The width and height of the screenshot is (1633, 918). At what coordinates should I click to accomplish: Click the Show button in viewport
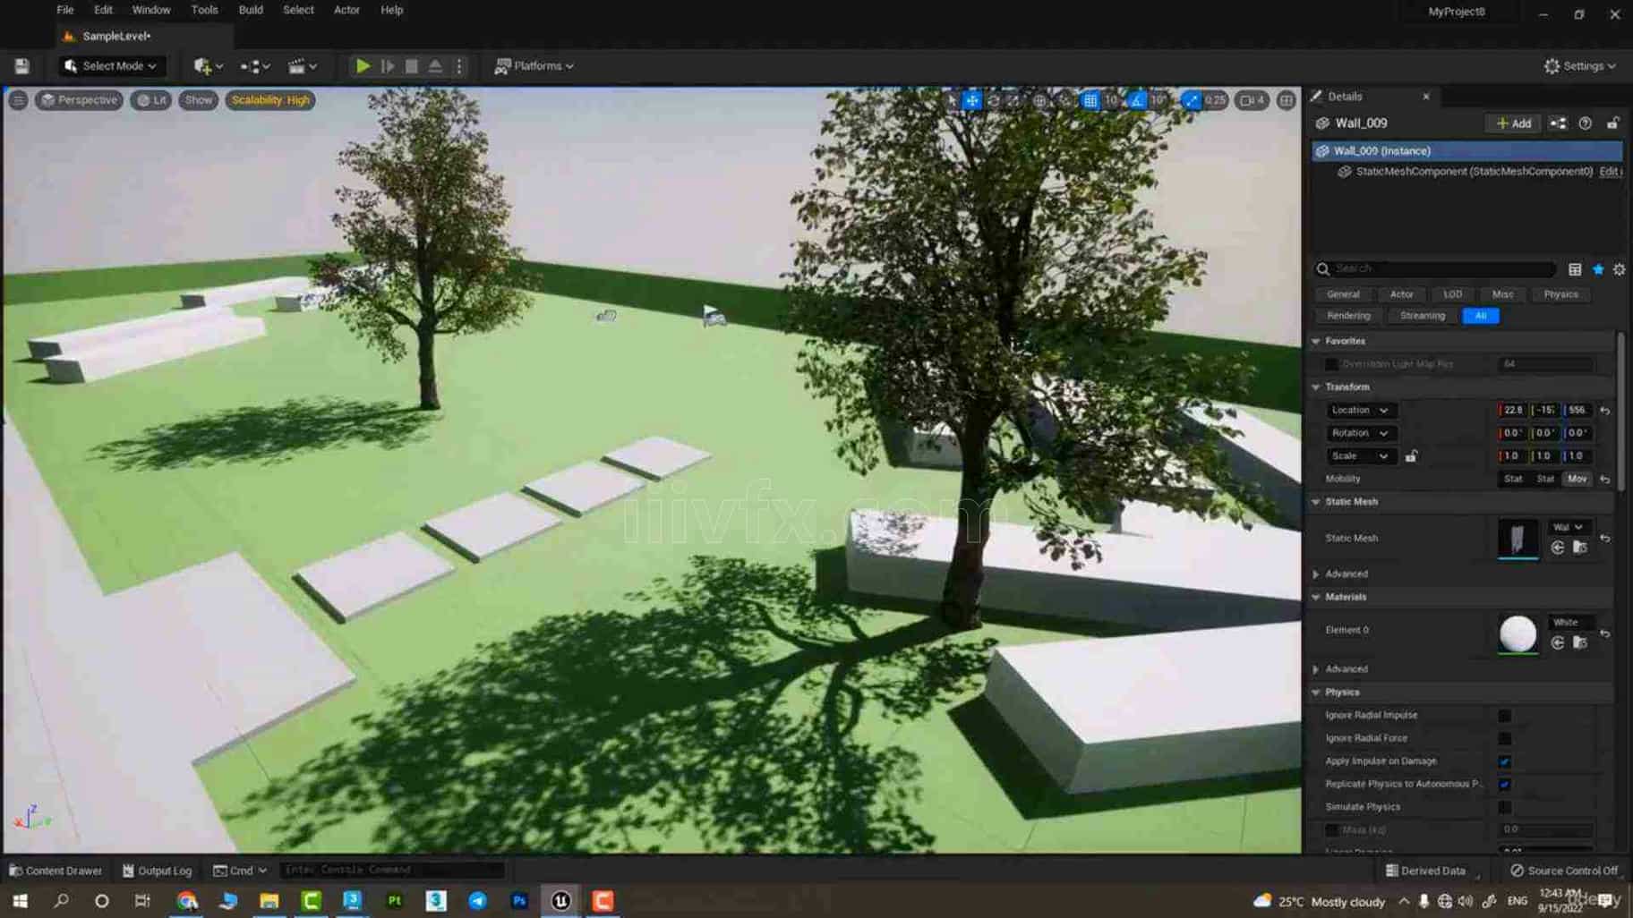(x=198, y=100)
